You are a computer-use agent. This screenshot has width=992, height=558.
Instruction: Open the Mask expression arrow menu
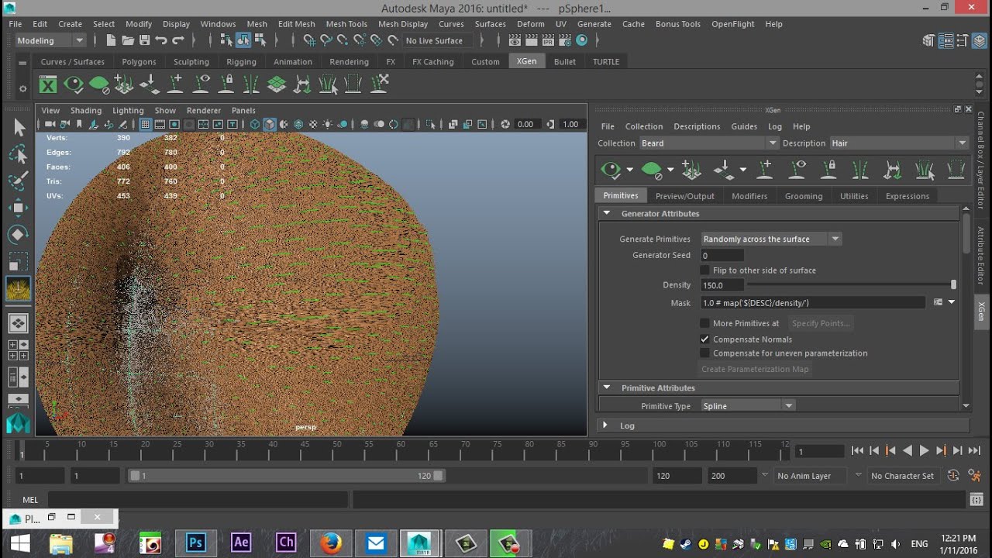coord(952,302)
